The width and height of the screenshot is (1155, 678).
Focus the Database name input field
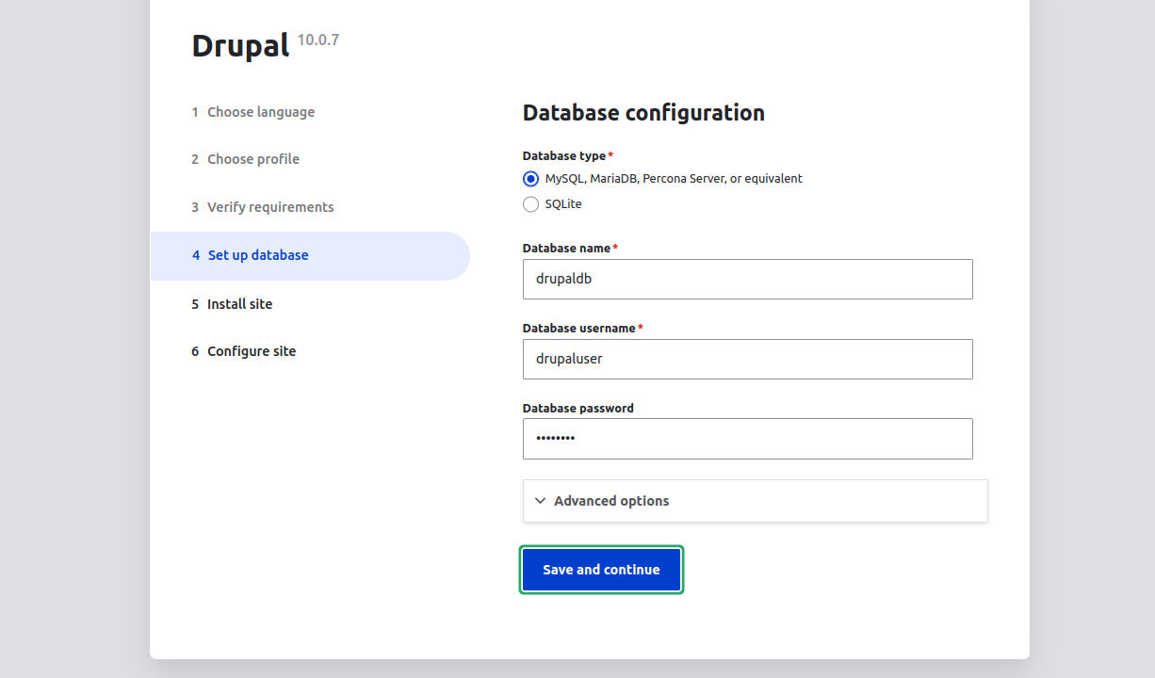(747, 280)
